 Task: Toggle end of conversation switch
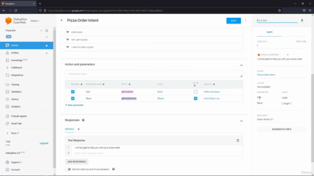pyautogui.click(x=68, y=169)
